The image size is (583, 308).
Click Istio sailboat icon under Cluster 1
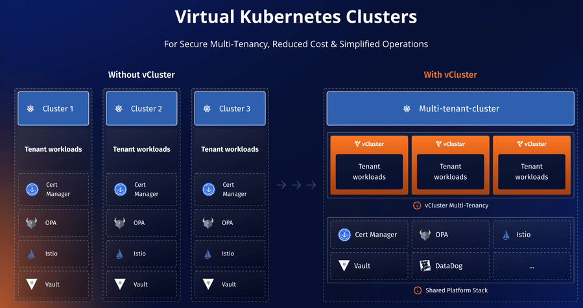(31, 254)
